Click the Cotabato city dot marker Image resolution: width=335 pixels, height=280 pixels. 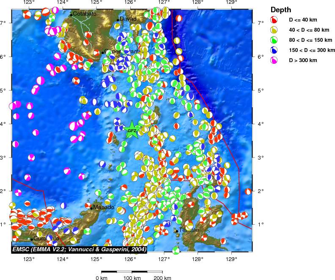tap(71, 15)
